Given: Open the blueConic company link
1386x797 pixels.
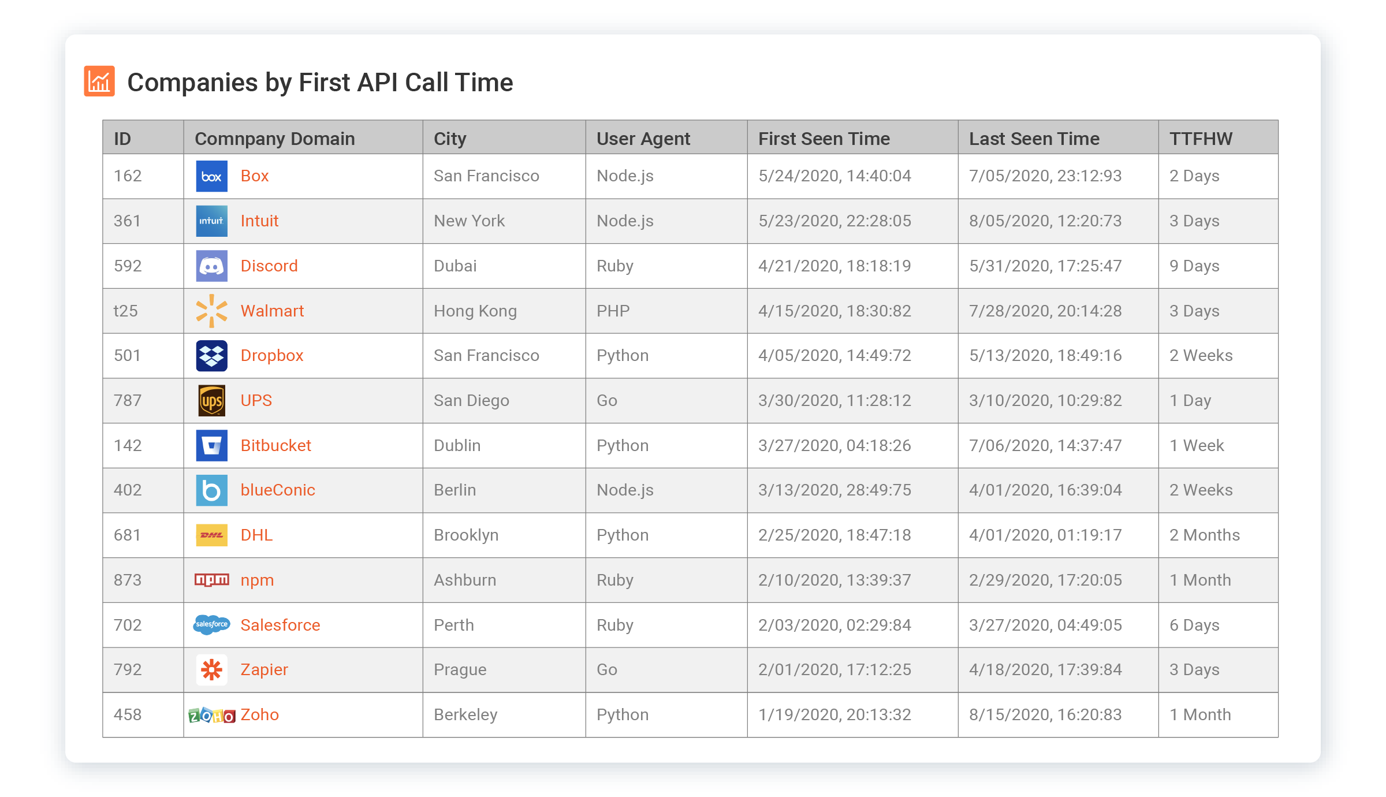Looking at the screenshot, I should point(278,490).
